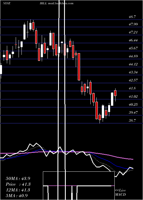The width and height of the screenshot is (143, 200).
Task: Click the mail.bullkhan.com label
Action: tap(61, 3)
